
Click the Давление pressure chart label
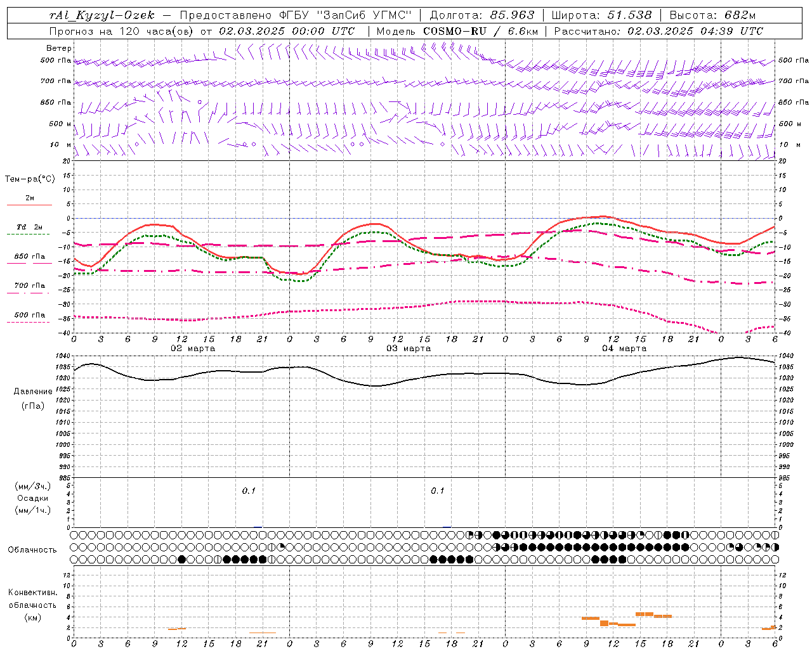pyautogui.click(x=33, y=392)
